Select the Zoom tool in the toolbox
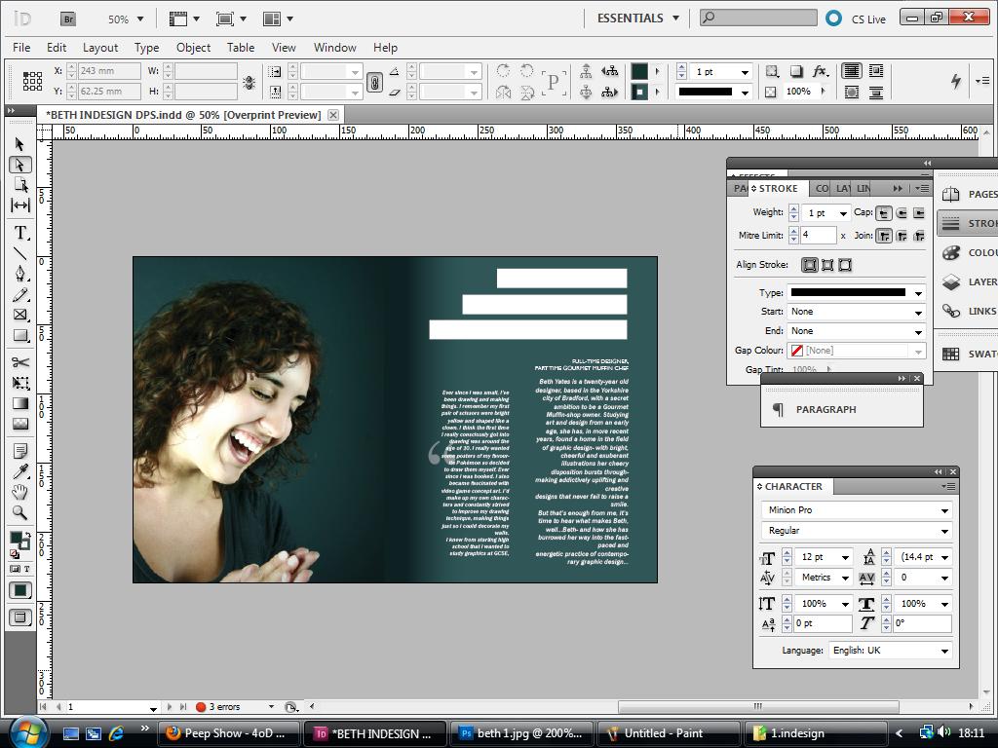 (x=21, y=512)
